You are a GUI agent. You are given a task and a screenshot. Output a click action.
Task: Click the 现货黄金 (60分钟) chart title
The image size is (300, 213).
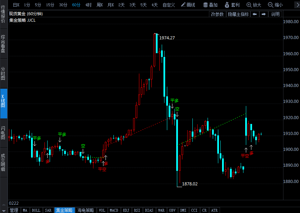click(26, 14)
